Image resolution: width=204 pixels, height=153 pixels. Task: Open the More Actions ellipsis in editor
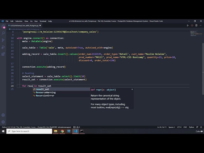[x=200, y=25]
